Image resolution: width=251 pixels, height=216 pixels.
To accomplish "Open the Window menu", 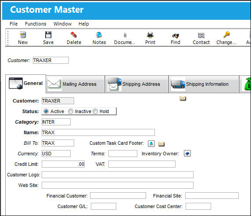I will tap(62, 24).
